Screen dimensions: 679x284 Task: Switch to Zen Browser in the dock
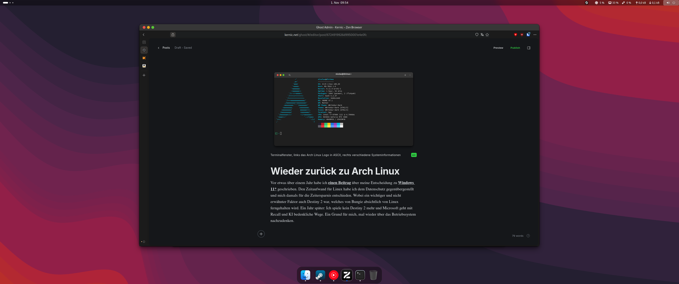pos(347,275)
